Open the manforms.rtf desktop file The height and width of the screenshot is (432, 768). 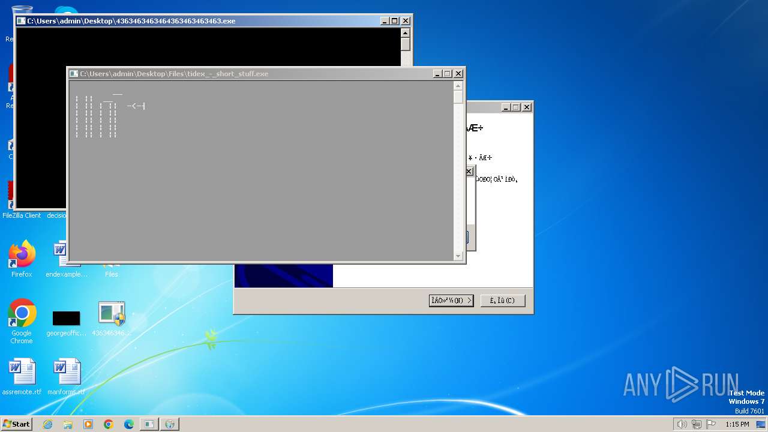click(x=66, y=377)
